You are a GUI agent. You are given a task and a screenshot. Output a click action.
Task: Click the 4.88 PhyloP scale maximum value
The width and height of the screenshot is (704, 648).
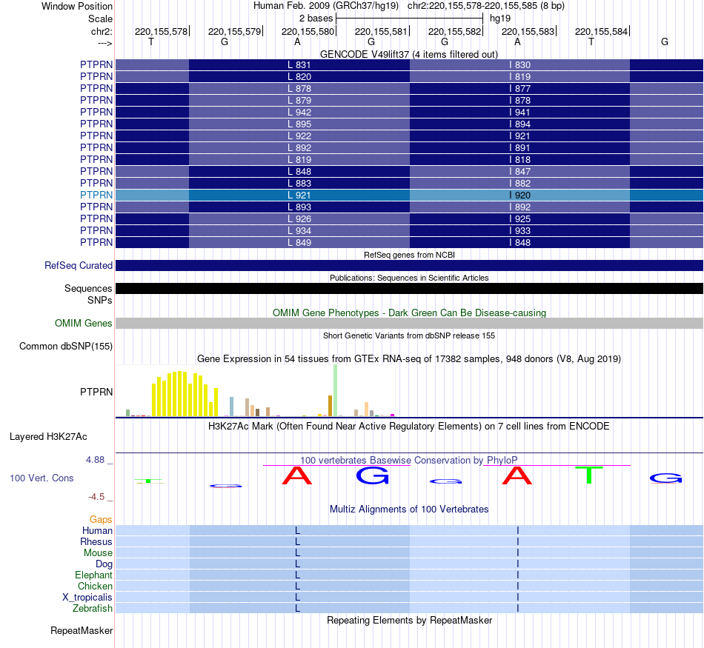click(95, 459)
